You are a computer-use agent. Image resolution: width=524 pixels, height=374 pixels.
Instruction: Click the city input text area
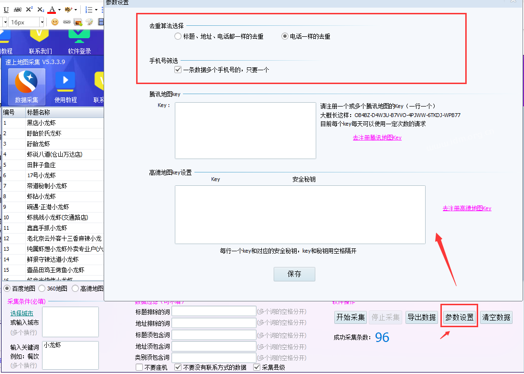[70, 321]
